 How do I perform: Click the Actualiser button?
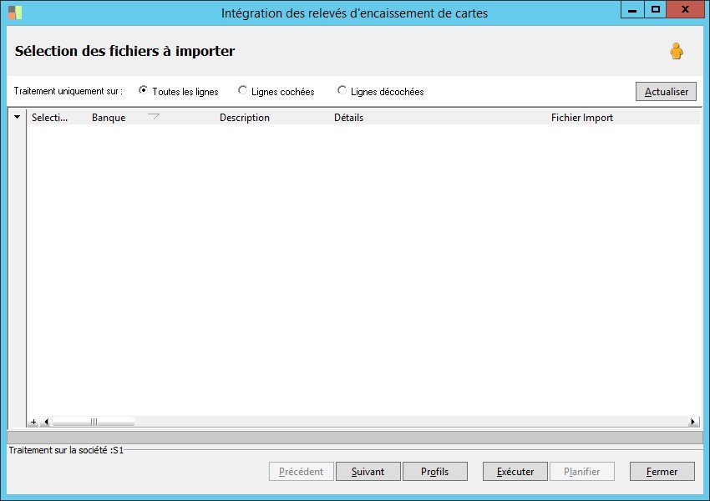[666, 91]
